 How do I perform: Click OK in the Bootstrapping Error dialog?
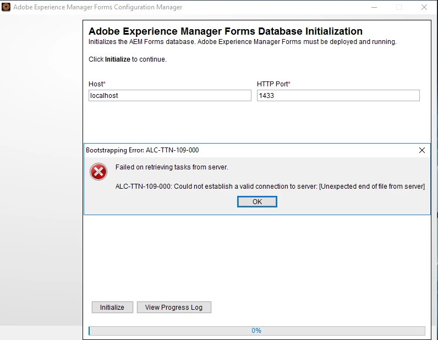pyautogui.click(x=257, y=202)
